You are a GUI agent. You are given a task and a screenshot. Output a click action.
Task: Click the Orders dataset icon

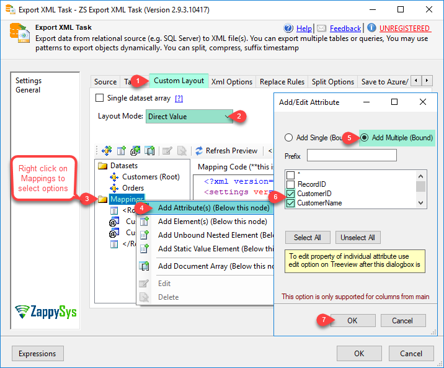point(114,188)
